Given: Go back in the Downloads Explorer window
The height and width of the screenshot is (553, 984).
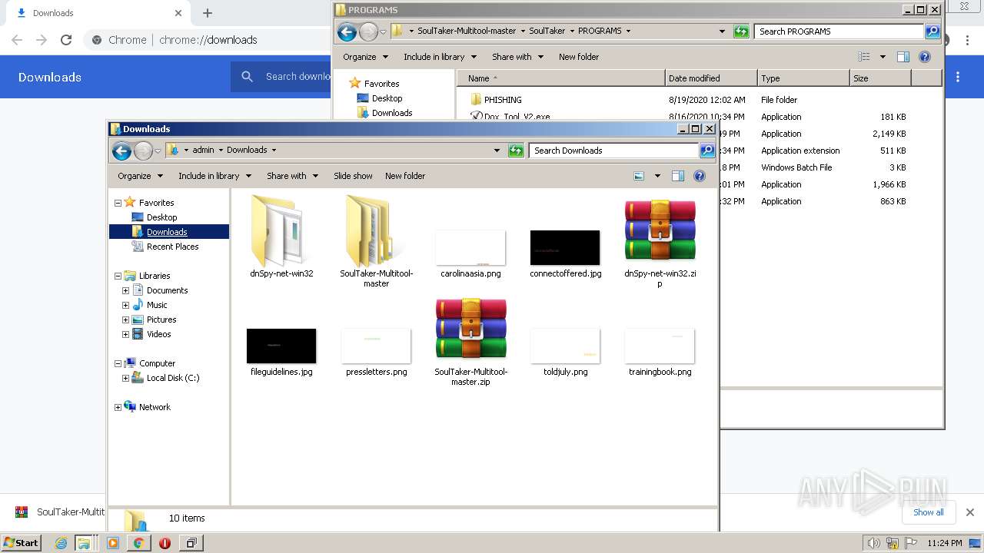Looking at the screenshot, I should pos(121,151).
